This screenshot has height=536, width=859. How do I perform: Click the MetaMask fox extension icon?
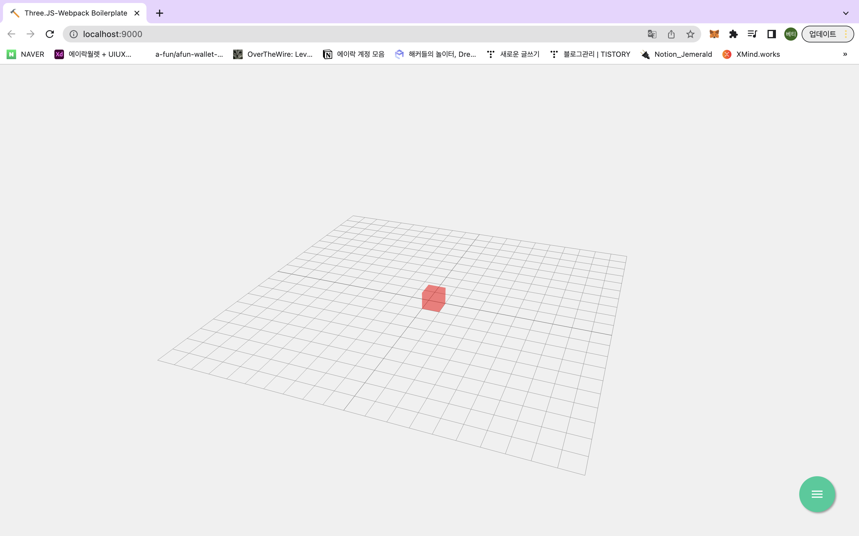tap(714, 34)
